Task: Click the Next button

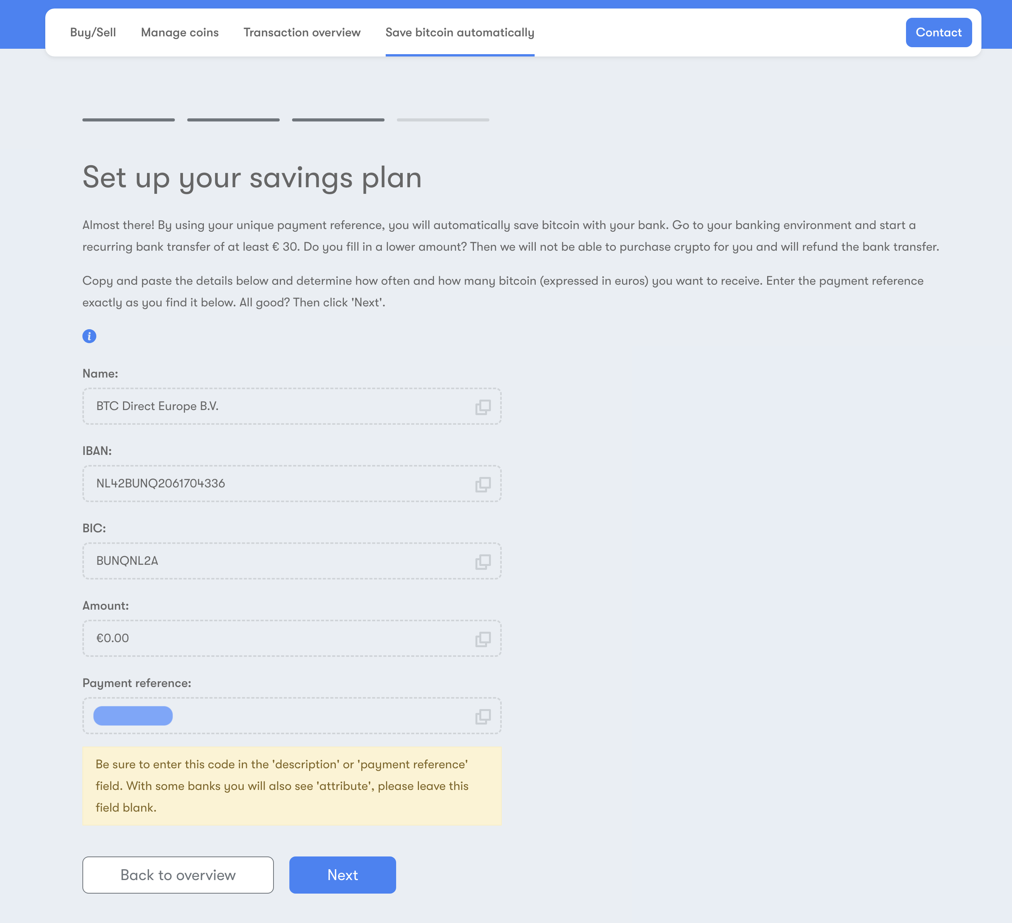Action: 342,875
